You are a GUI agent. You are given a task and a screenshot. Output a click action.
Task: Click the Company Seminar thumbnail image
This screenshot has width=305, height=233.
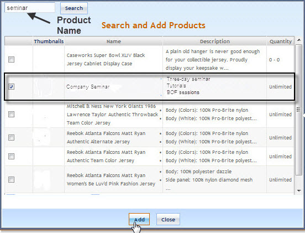[x=44, y=87]
